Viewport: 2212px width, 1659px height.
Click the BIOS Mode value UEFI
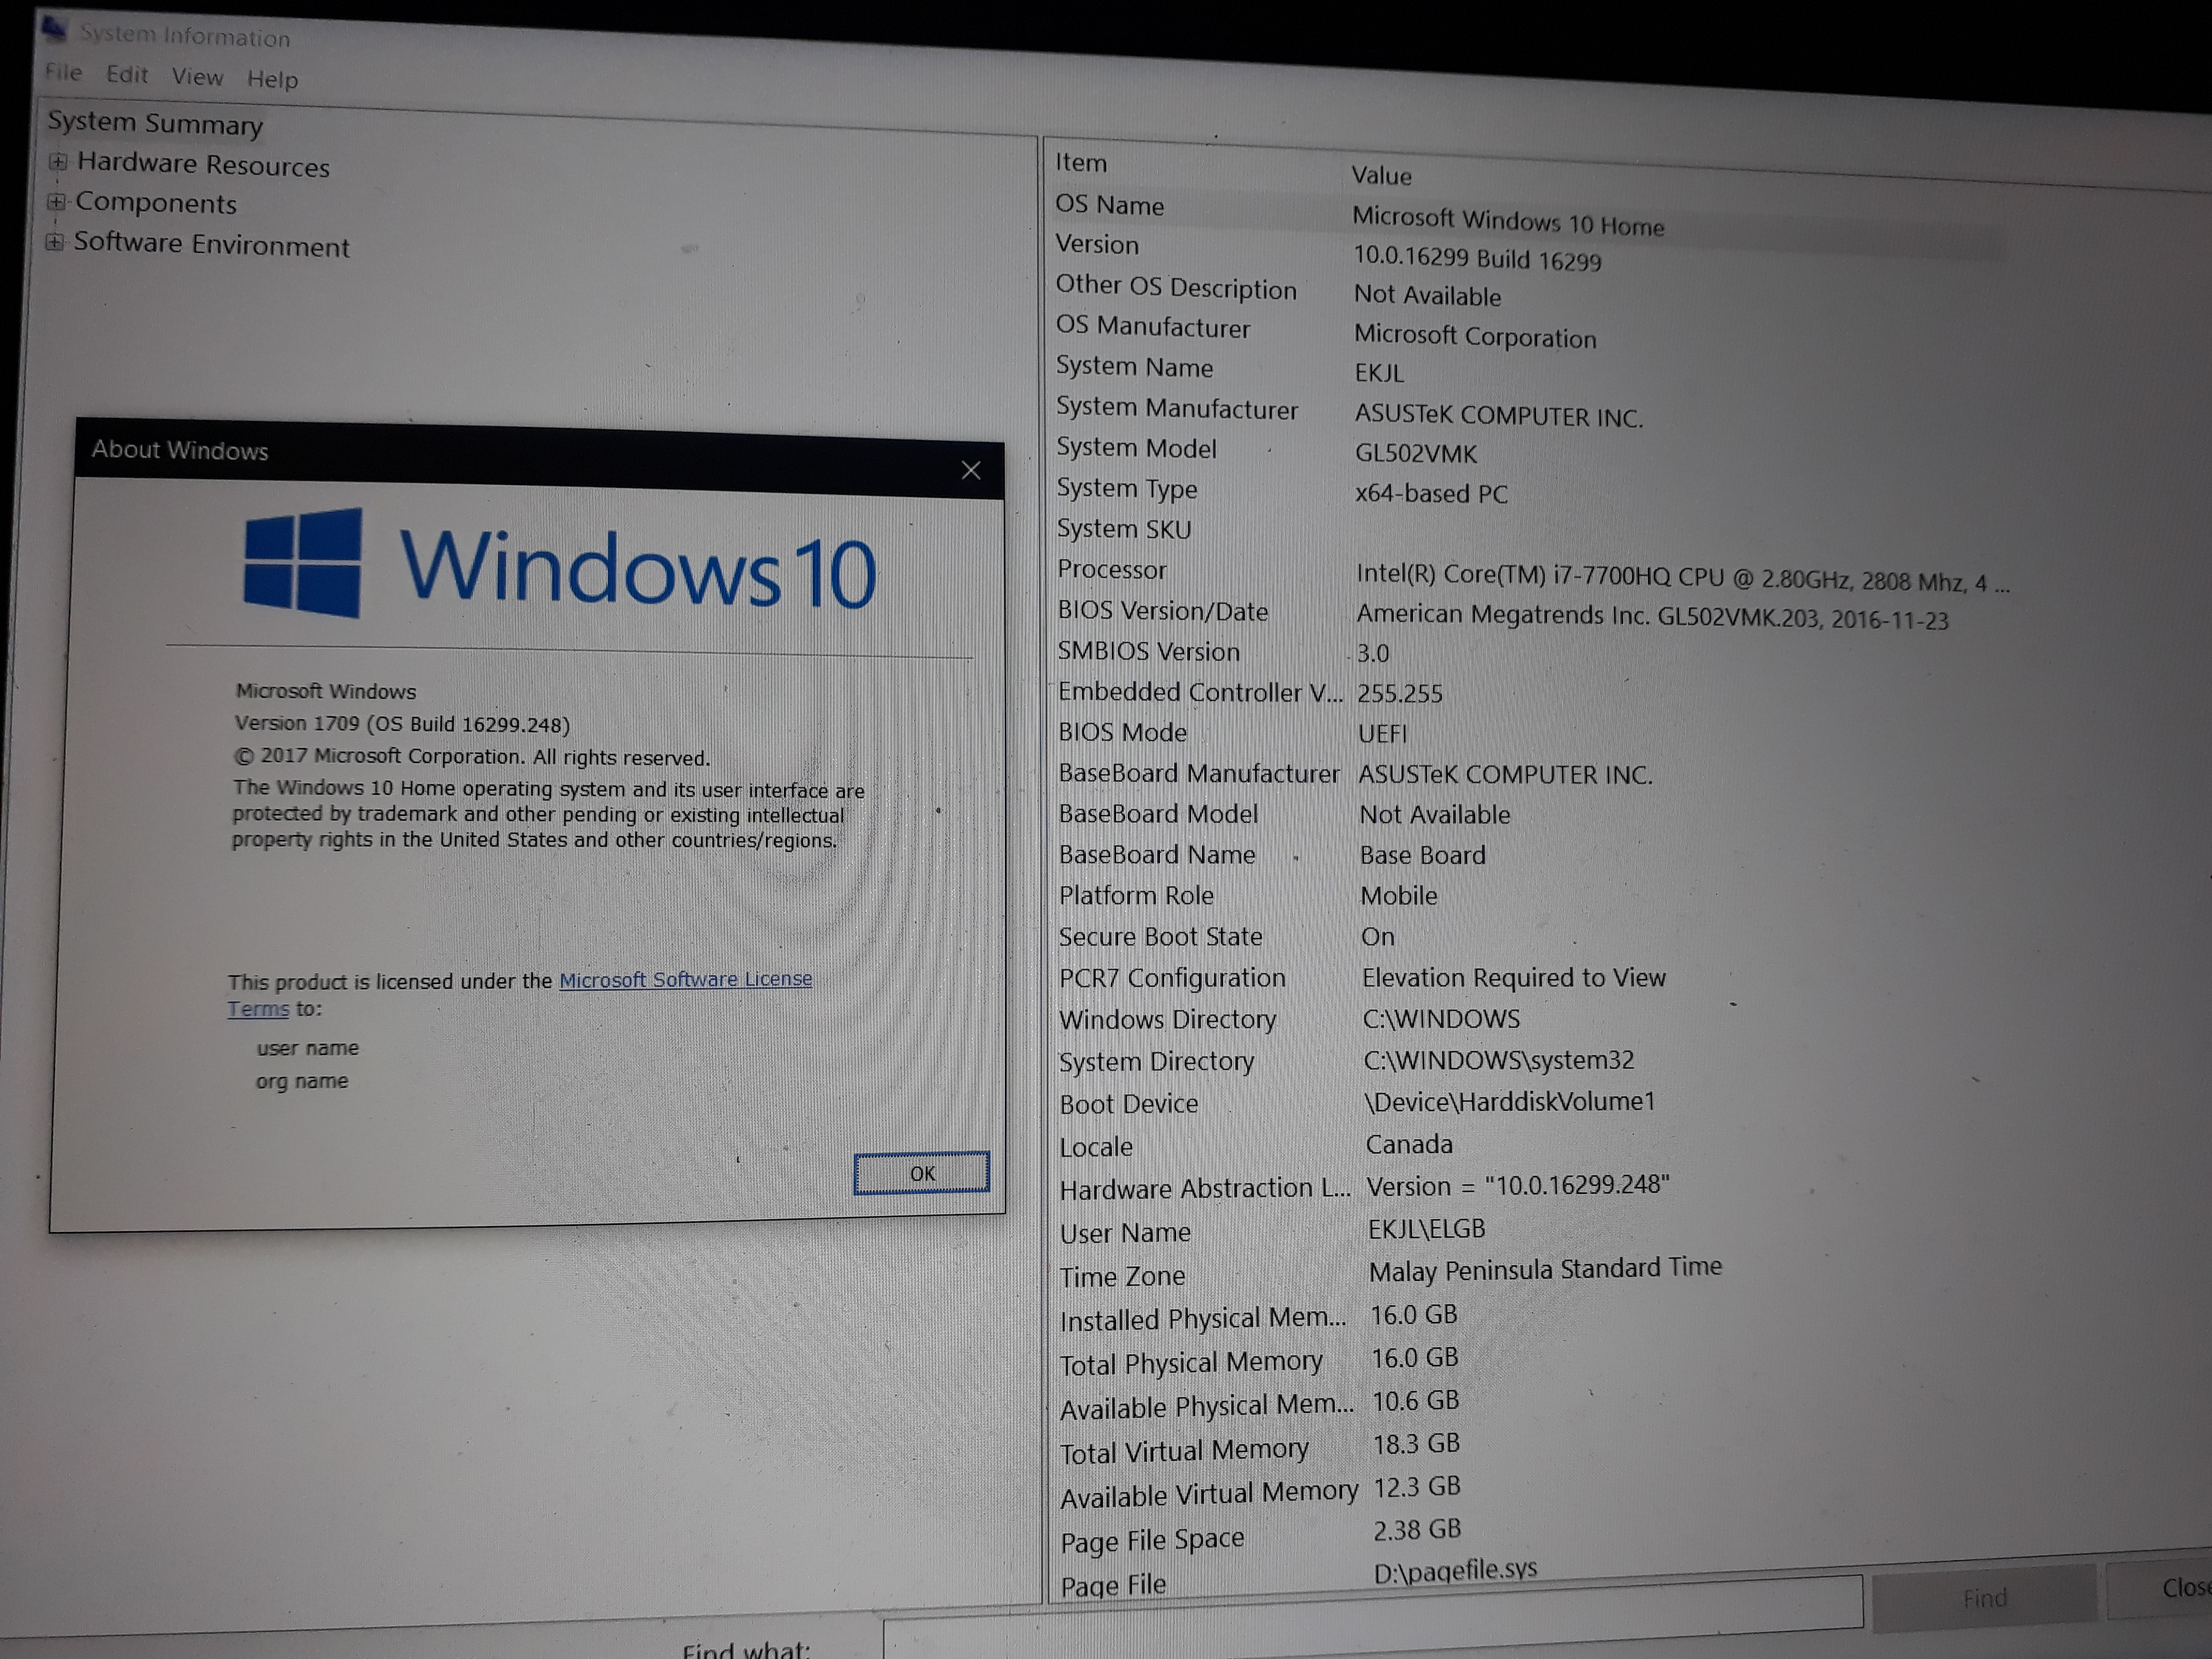pyautogui.click(x=1382, y=734)
